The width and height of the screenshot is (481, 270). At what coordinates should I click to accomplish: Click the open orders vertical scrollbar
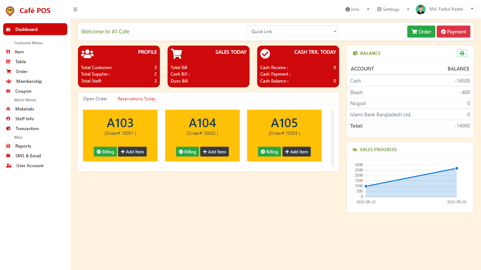(x=332, y=138)
